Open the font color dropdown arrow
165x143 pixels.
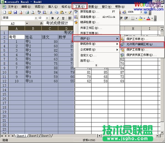click(152, 18)
